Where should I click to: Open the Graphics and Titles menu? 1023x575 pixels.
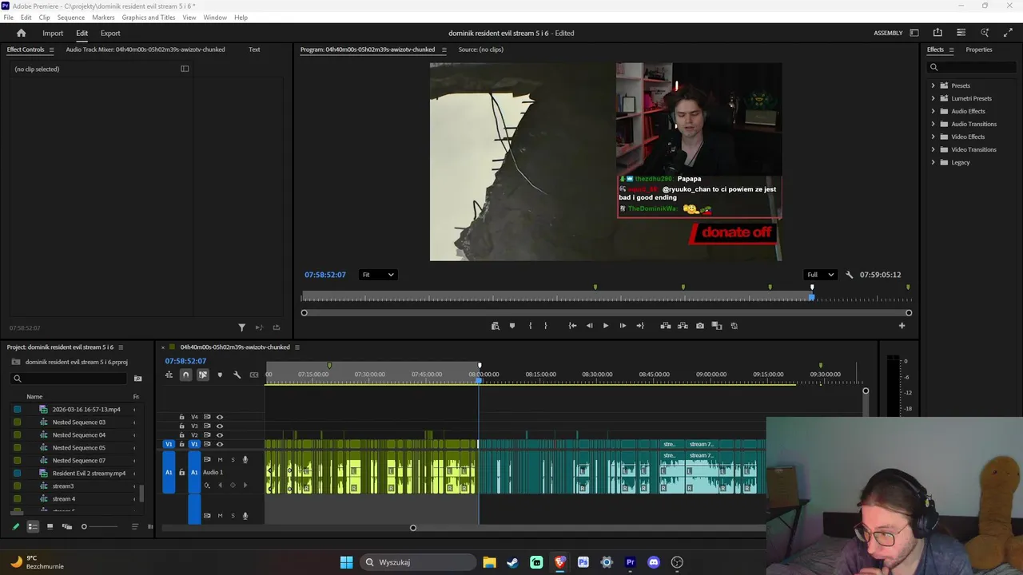[149, 18]
